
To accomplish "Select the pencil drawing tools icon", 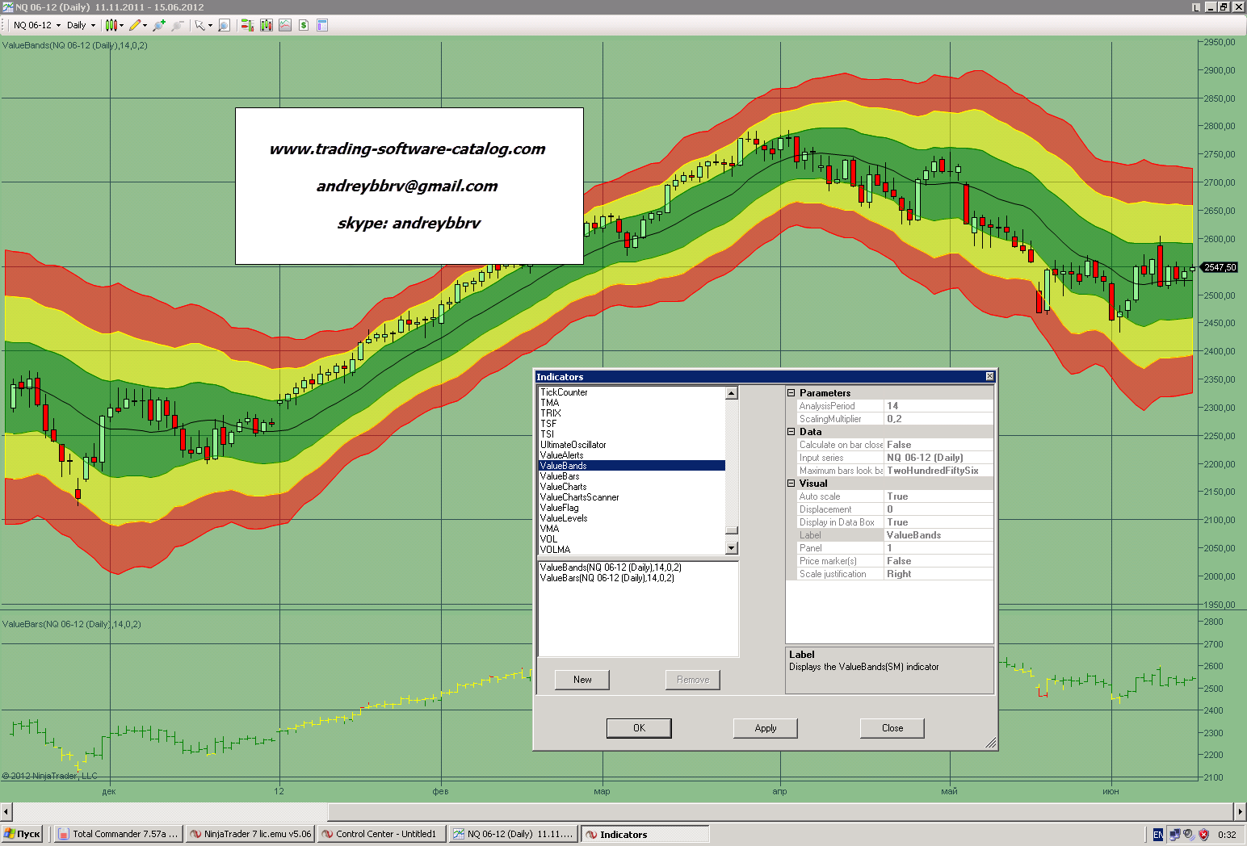I will coord(135,25).
